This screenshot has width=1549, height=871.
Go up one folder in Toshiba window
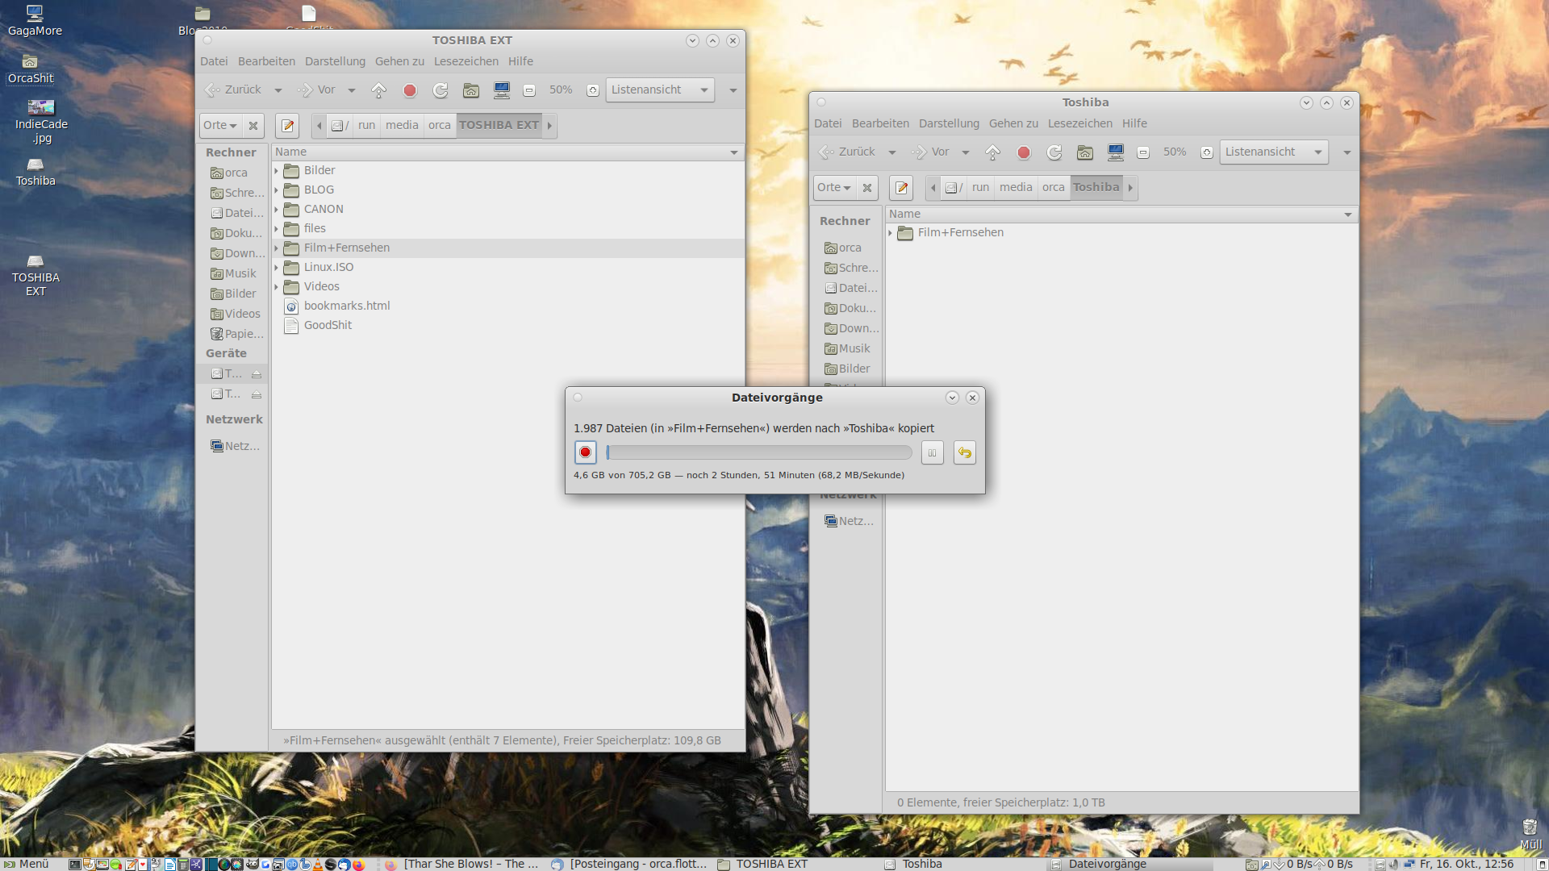click(992, 152)
